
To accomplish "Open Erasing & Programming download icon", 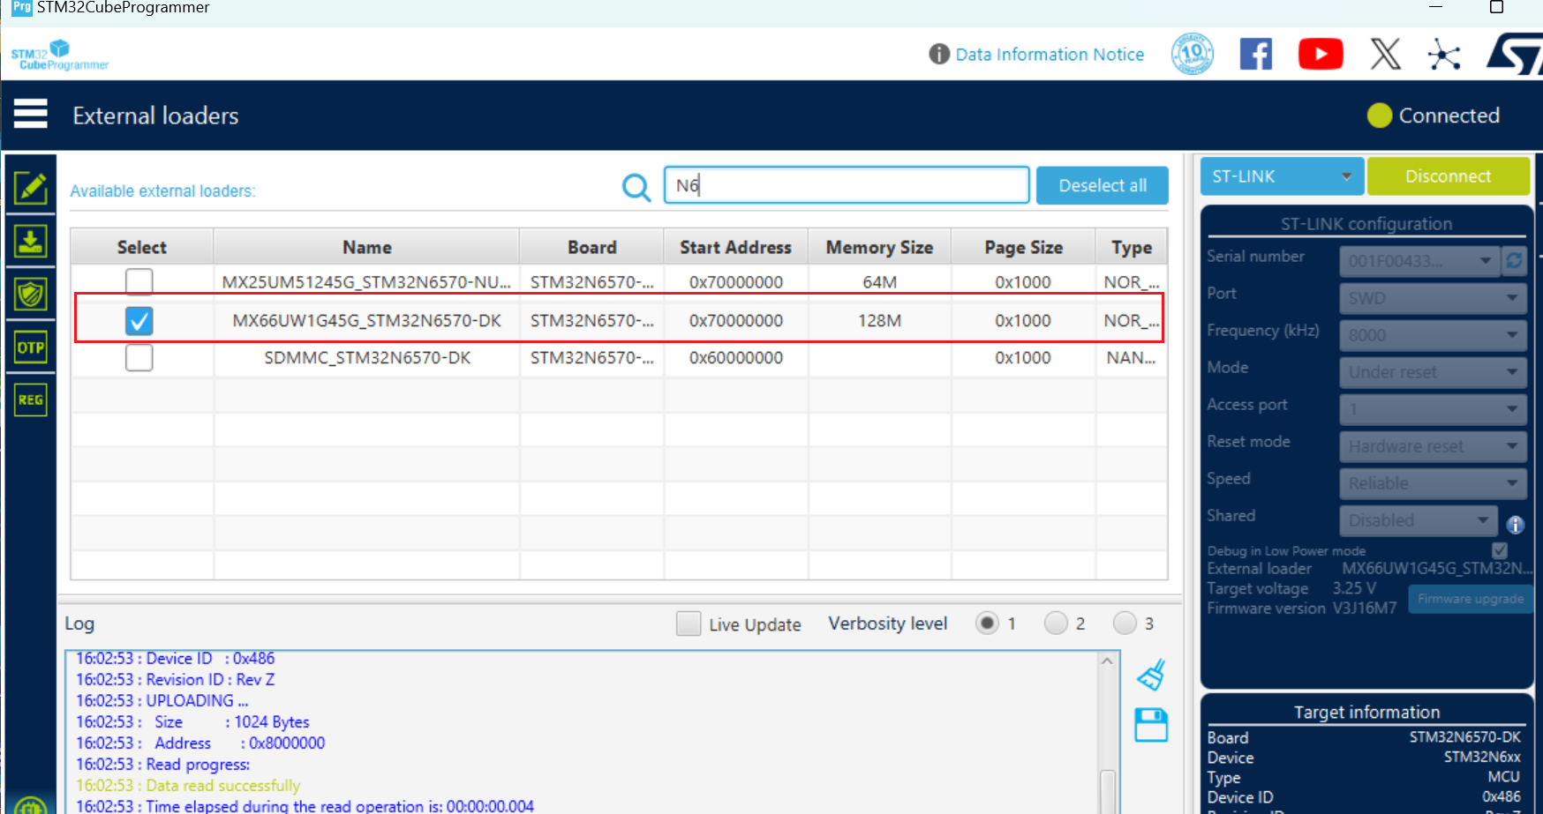I will click(x=31, y=241).
